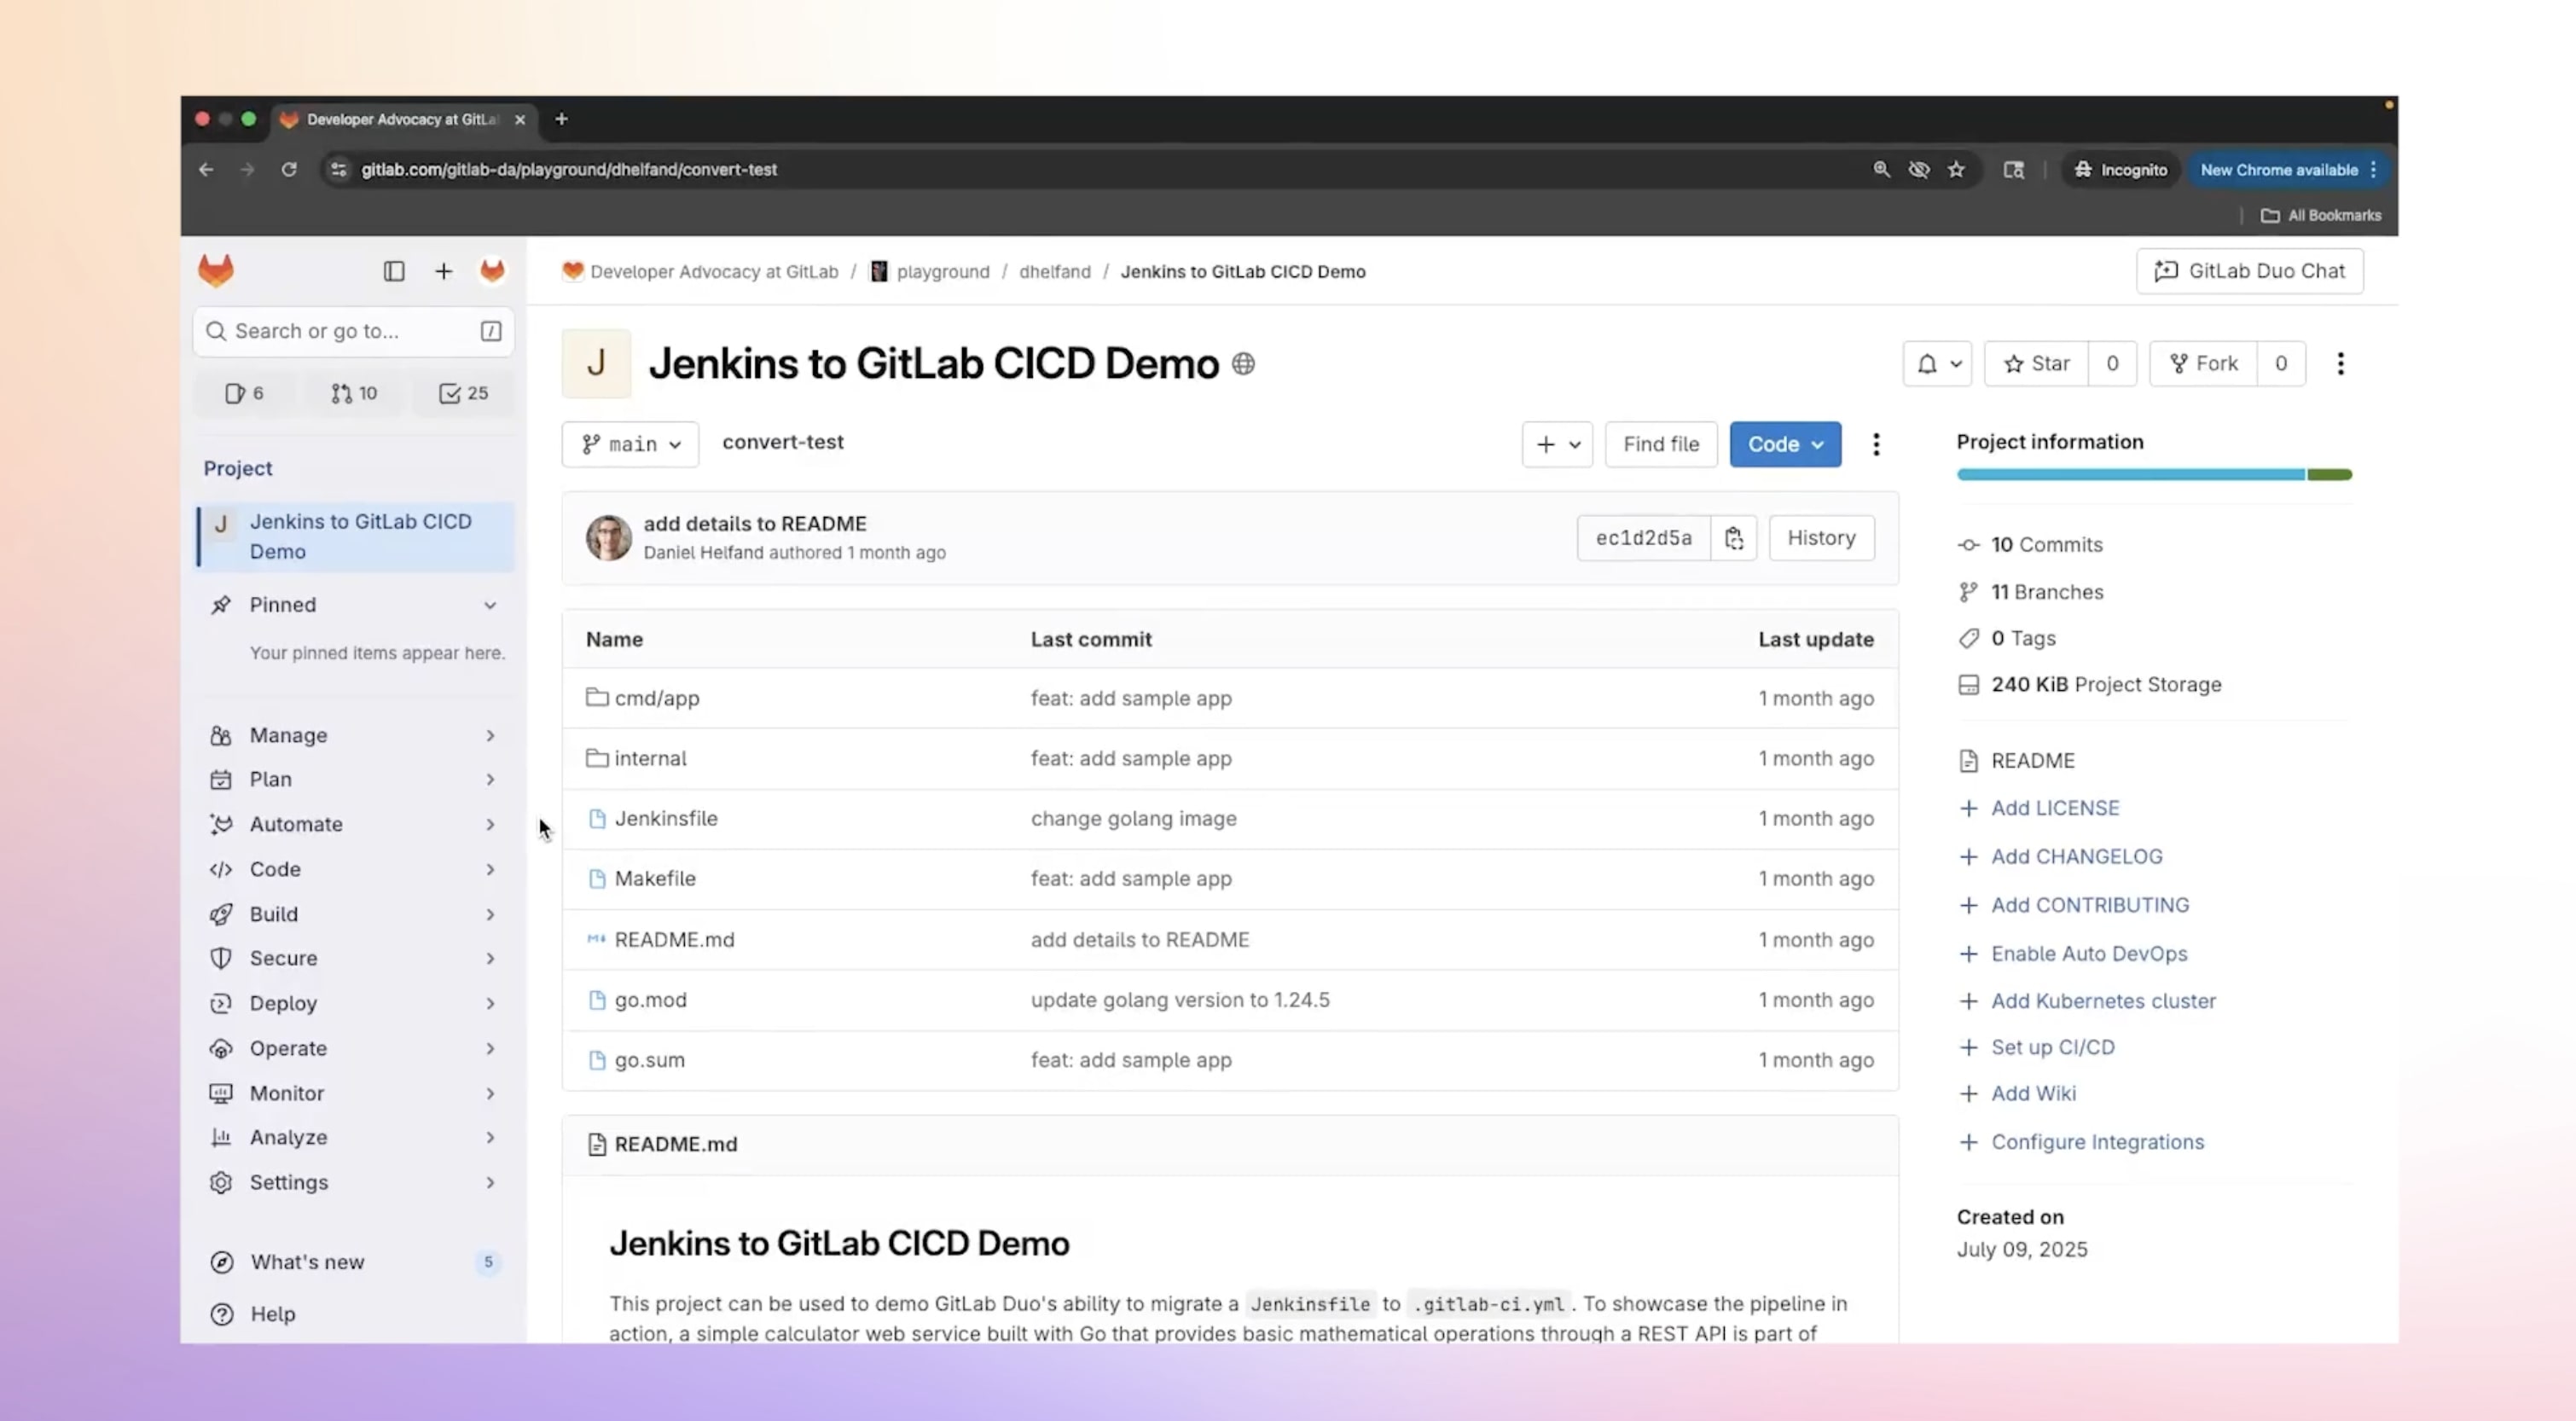This screenshot has height=1421, width=2576.
Task: Focus the Search or go to field
Action: (x=340, y=331)
